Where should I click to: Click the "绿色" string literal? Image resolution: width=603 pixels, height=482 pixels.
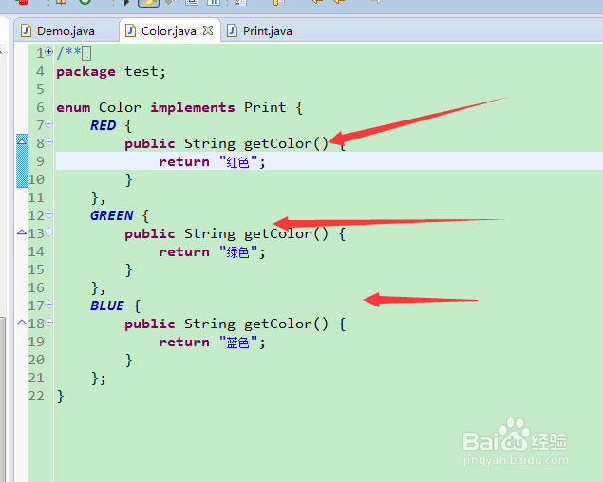(237, 252)
